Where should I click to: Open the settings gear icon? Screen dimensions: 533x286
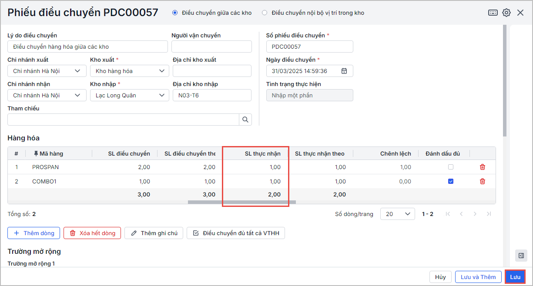click(506, 13)
